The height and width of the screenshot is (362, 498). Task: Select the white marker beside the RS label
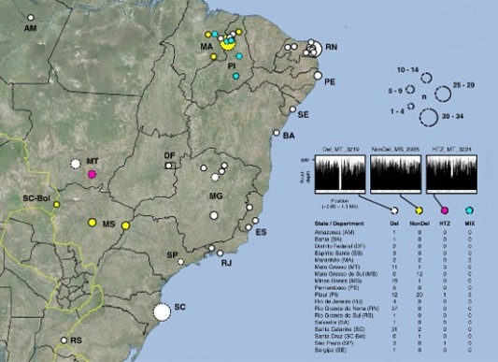pyautogui.click(x=64, y=340)
